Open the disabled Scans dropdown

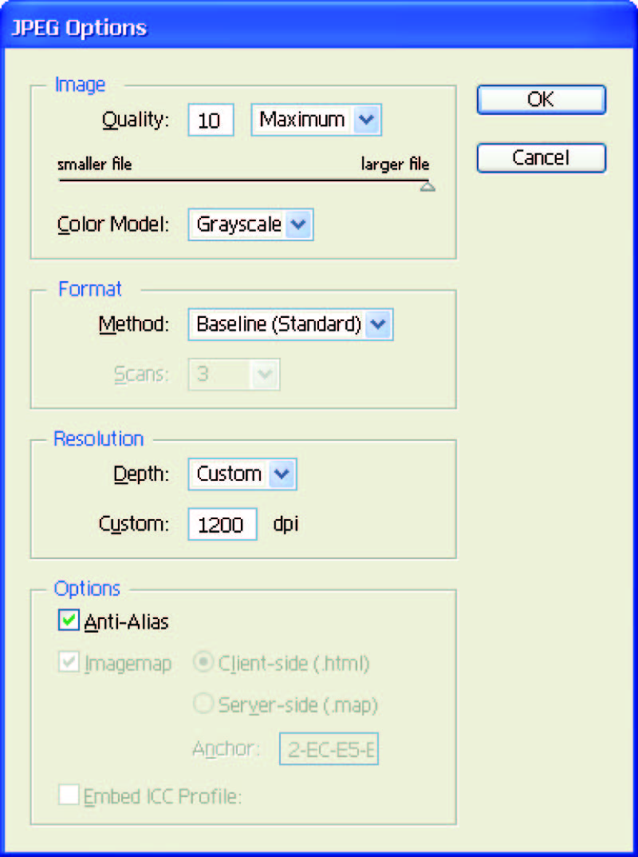coord(234,374)
